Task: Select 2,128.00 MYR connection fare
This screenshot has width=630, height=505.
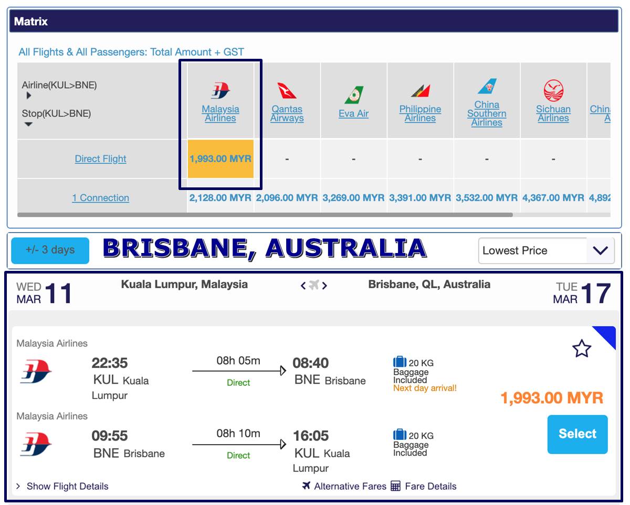Action: [x=220, y=198]
